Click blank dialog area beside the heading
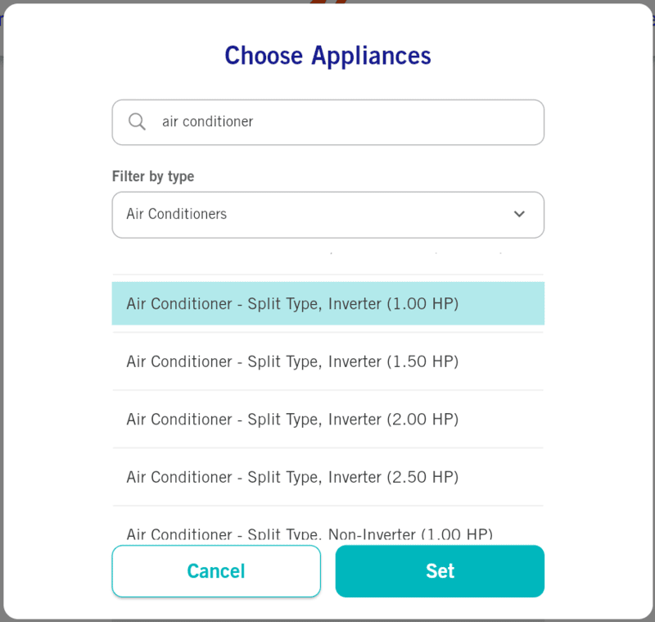 pyautogui.click(x=532, y=56)
